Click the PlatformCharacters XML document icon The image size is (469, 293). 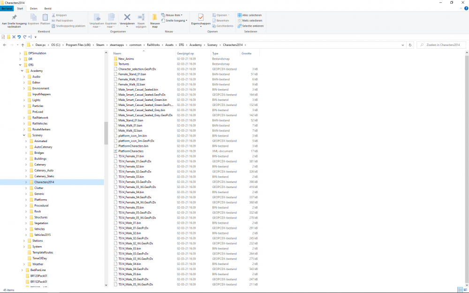(115, 151)
